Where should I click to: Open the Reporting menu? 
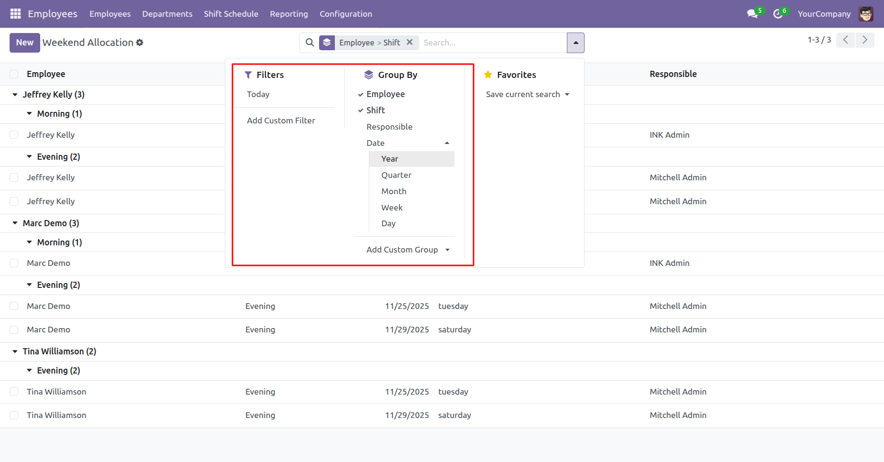(289, 14)
